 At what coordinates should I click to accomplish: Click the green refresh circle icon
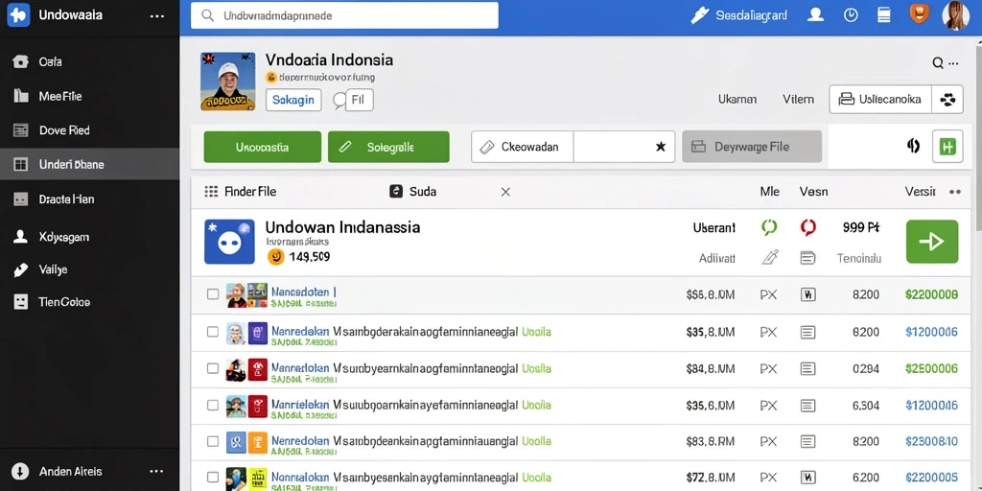(x=769, y=228)
